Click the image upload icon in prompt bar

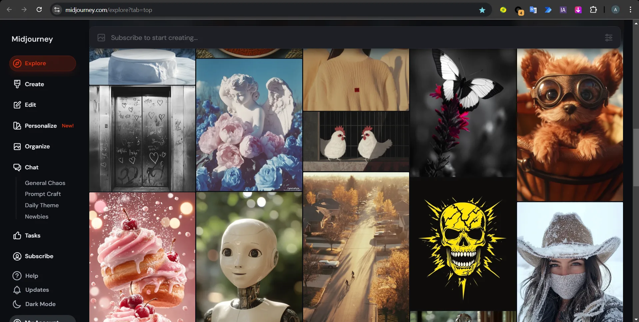(101, 38)
